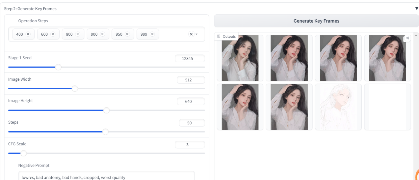419x180 pixels.
Task: Click the outputs gallery vertical scrollbar
Action: pos(417,106)
